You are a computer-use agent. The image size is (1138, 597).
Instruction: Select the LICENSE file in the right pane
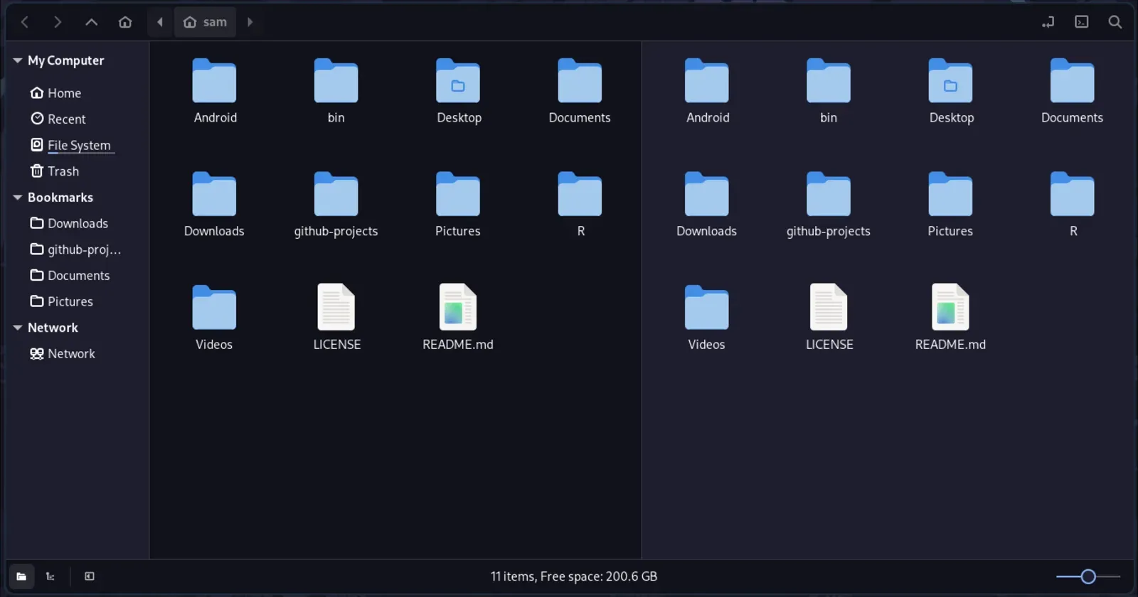[x=829, y=318]
